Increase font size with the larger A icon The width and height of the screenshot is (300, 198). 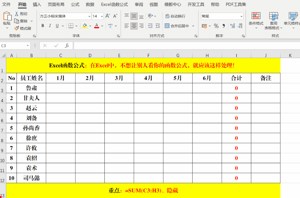pos(108,16)
